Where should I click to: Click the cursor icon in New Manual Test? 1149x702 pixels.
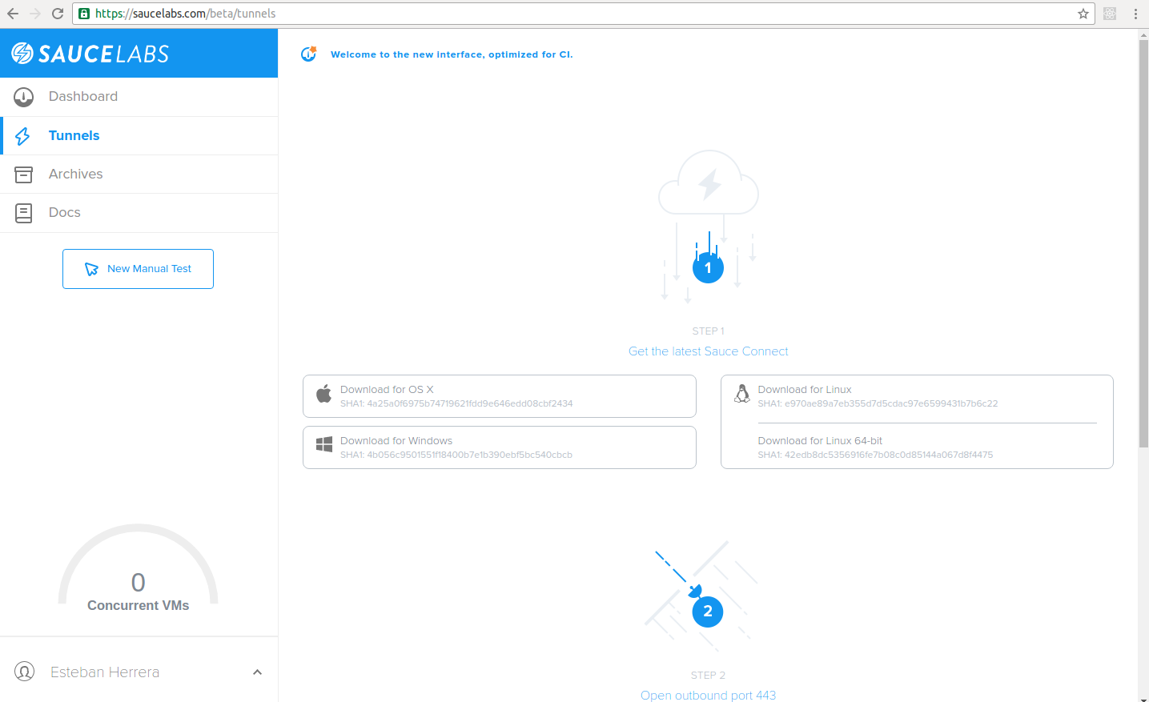click(x=91, y=269)
